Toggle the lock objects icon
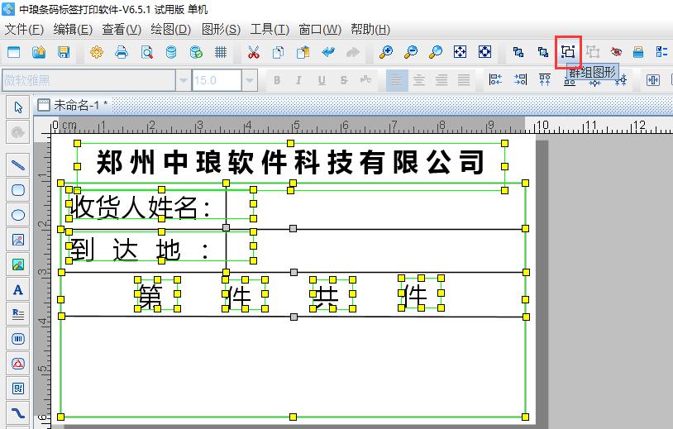The width and height of the screenshot is (673, 429). point(638,52)
